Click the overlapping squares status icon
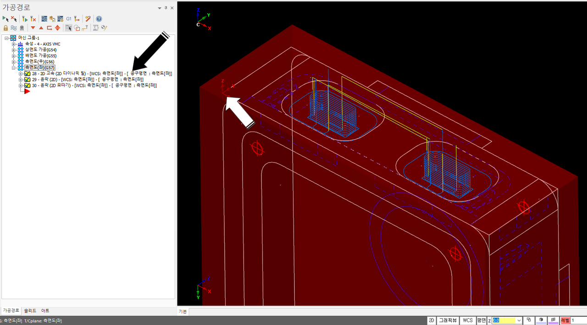Viewport: 587px width, 325px height. pos(529,320)
